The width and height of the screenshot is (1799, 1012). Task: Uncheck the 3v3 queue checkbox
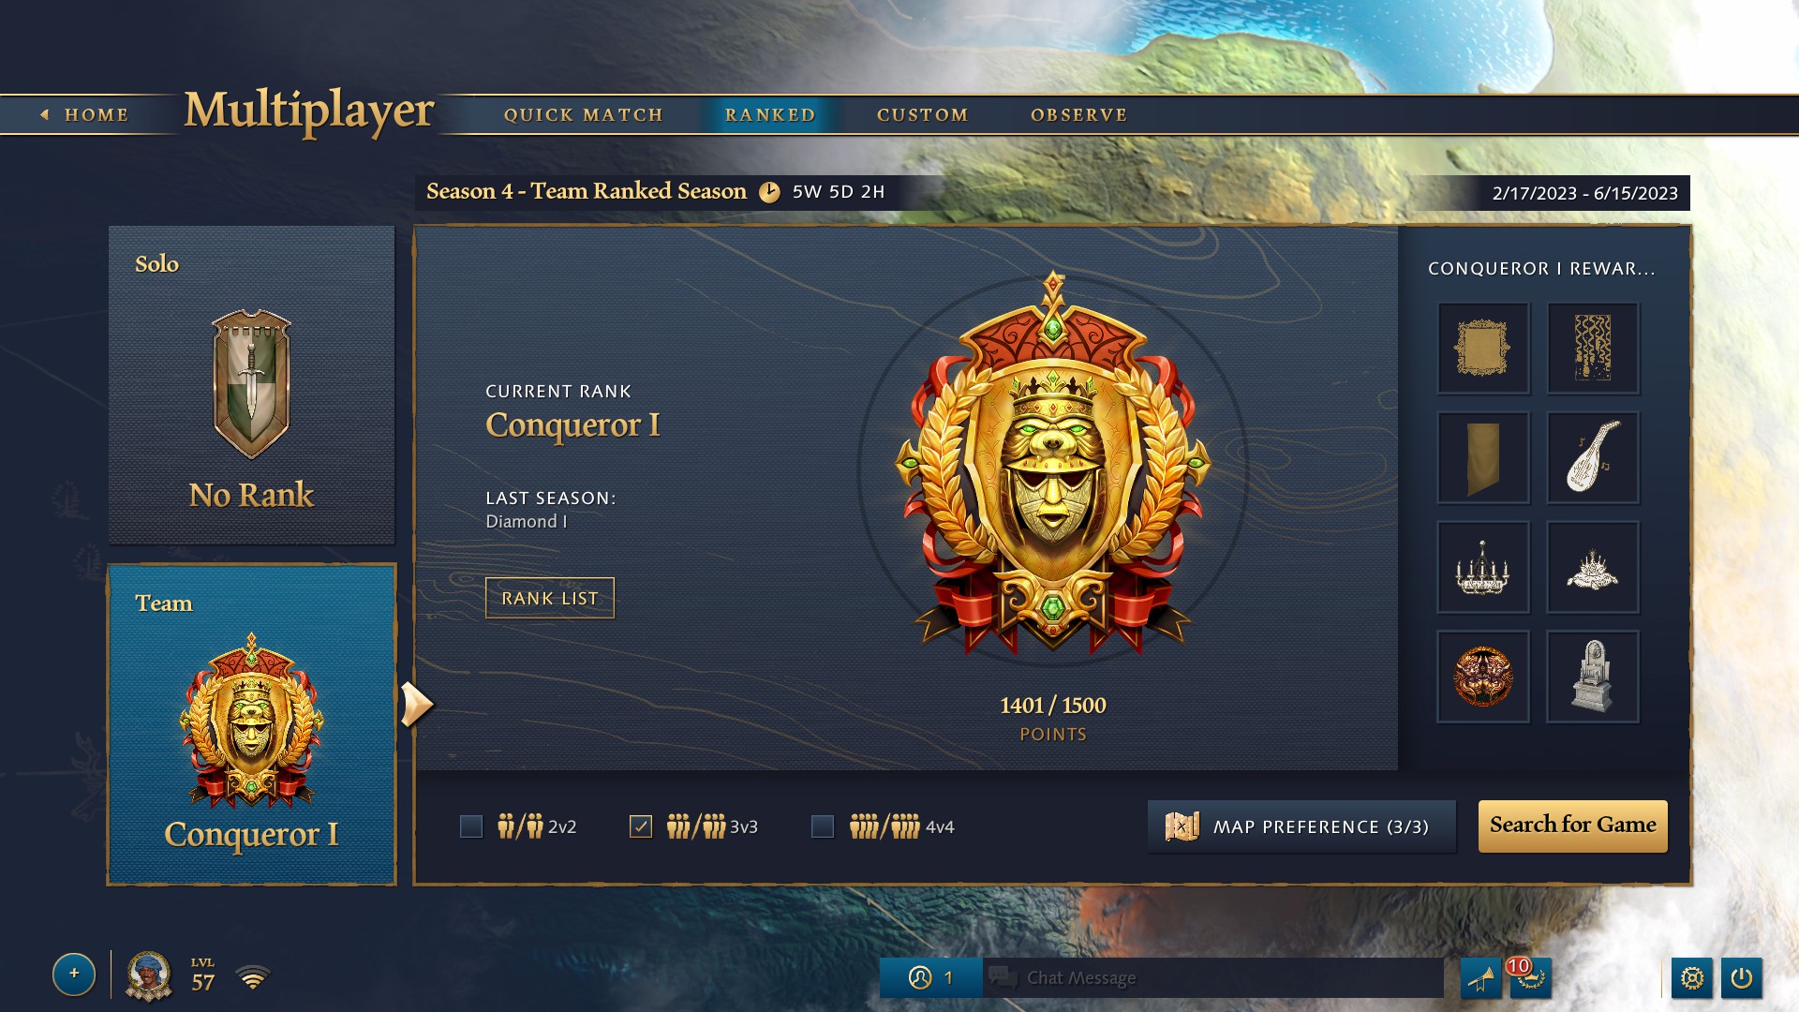641,826
